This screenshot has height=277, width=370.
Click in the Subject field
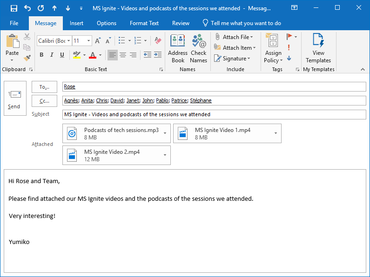[214, 114]
